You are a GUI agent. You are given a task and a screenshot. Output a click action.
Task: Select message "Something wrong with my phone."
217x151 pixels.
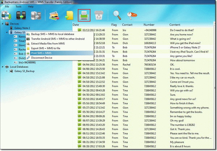pyautogui.click(x=190, y=108)
